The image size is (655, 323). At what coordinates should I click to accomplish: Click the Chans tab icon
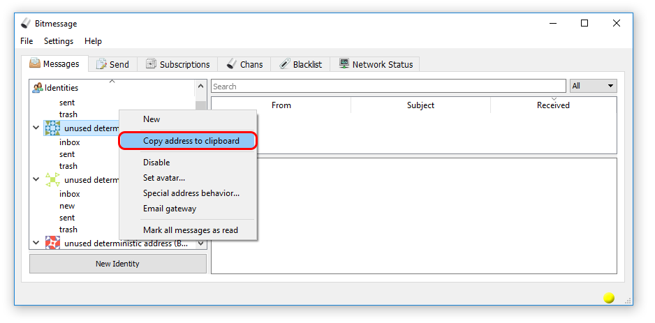[232, 64]
